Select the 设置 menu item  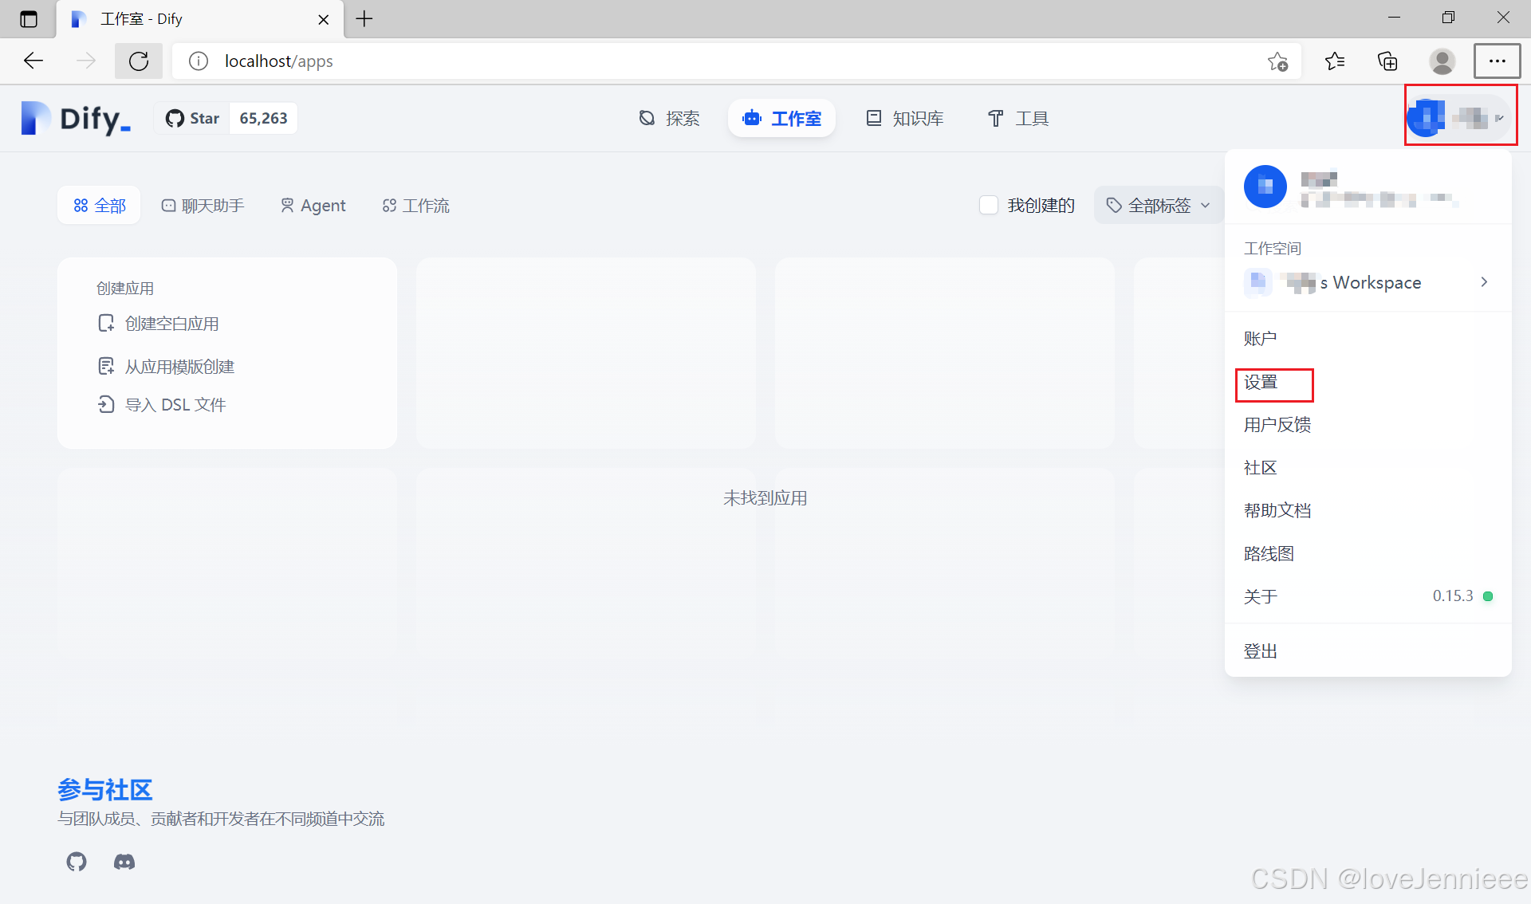(1261, 383)
